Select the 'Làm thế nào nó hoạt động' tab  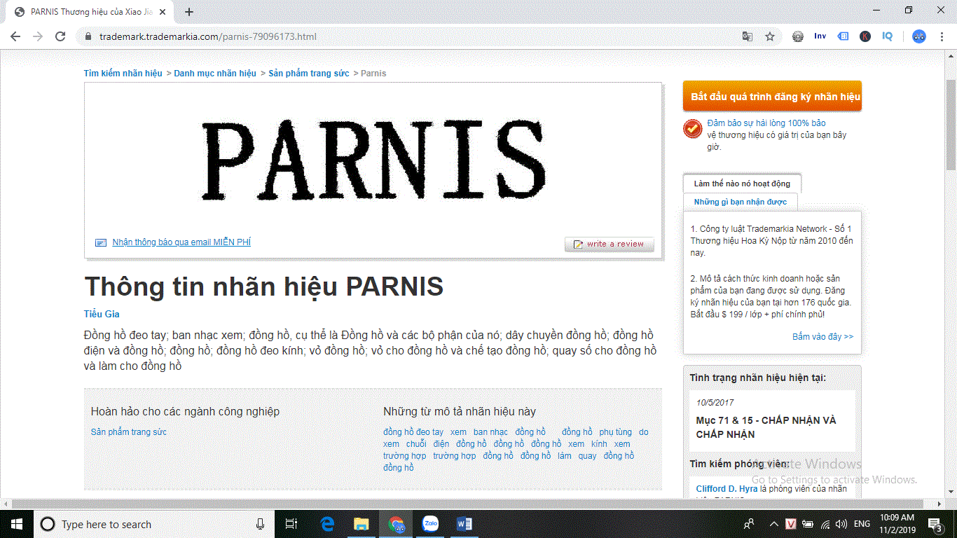click(742, 184)
